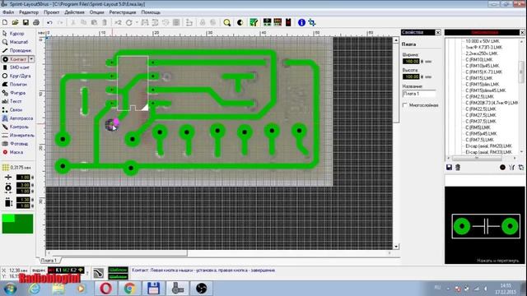The height and width of the screenshot is (296, 527).
Task: Open a file with the folder icon
Action: [15, 22]
